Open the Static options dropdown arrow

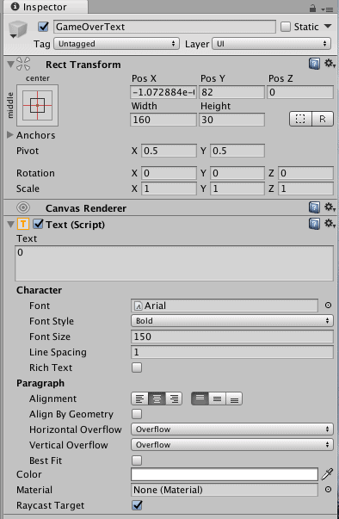328,27
